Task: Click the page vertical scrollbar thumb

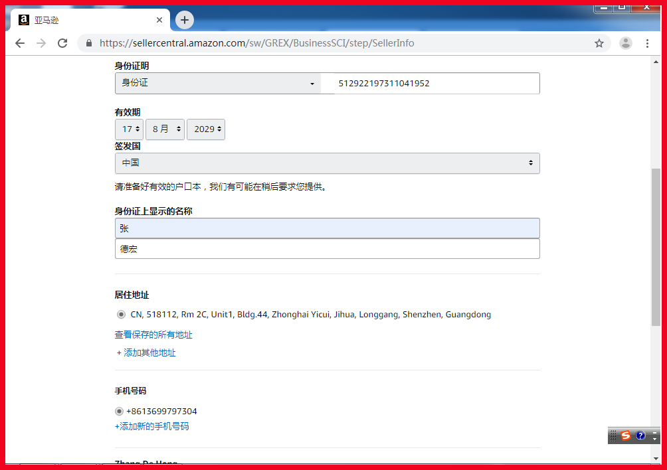Action: (656, 247)
